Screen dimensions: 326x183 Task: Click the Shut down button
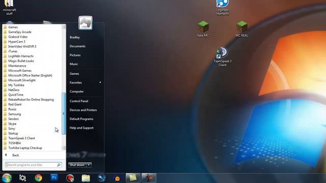coord(77,165)
